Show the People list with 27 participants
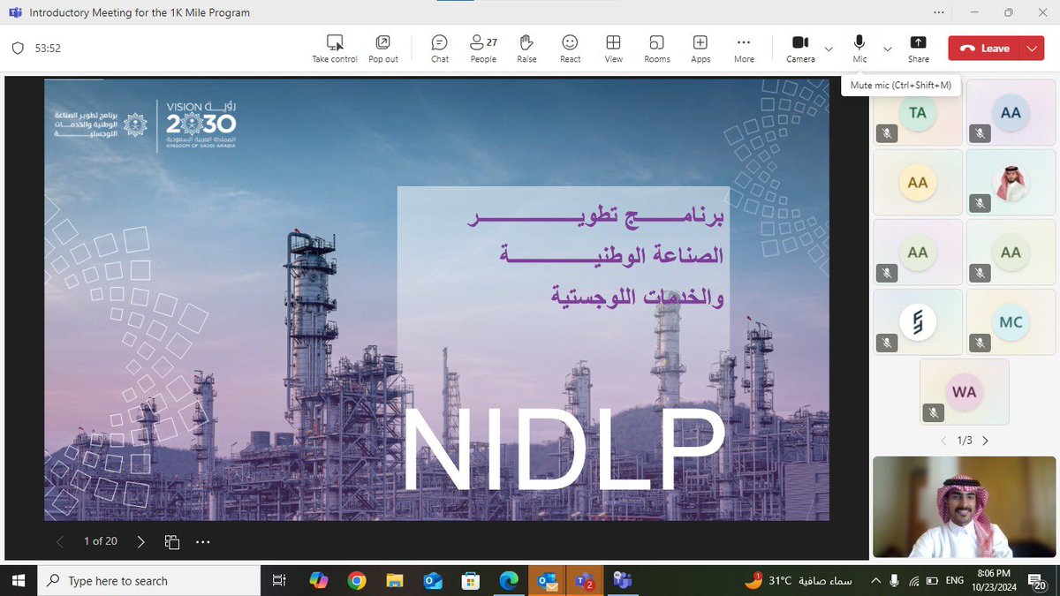This screenshot has height=596, width=1060. point(483,49)
